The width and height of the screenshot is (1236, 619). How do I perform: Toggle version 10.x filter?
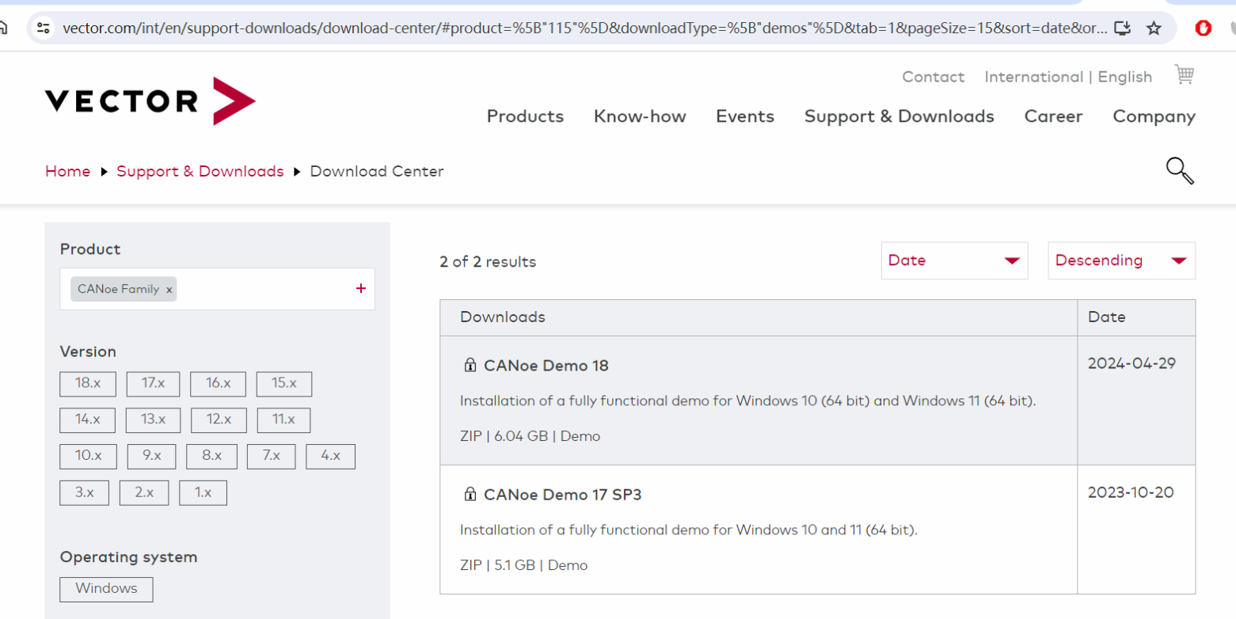click(x=88, y=457)
